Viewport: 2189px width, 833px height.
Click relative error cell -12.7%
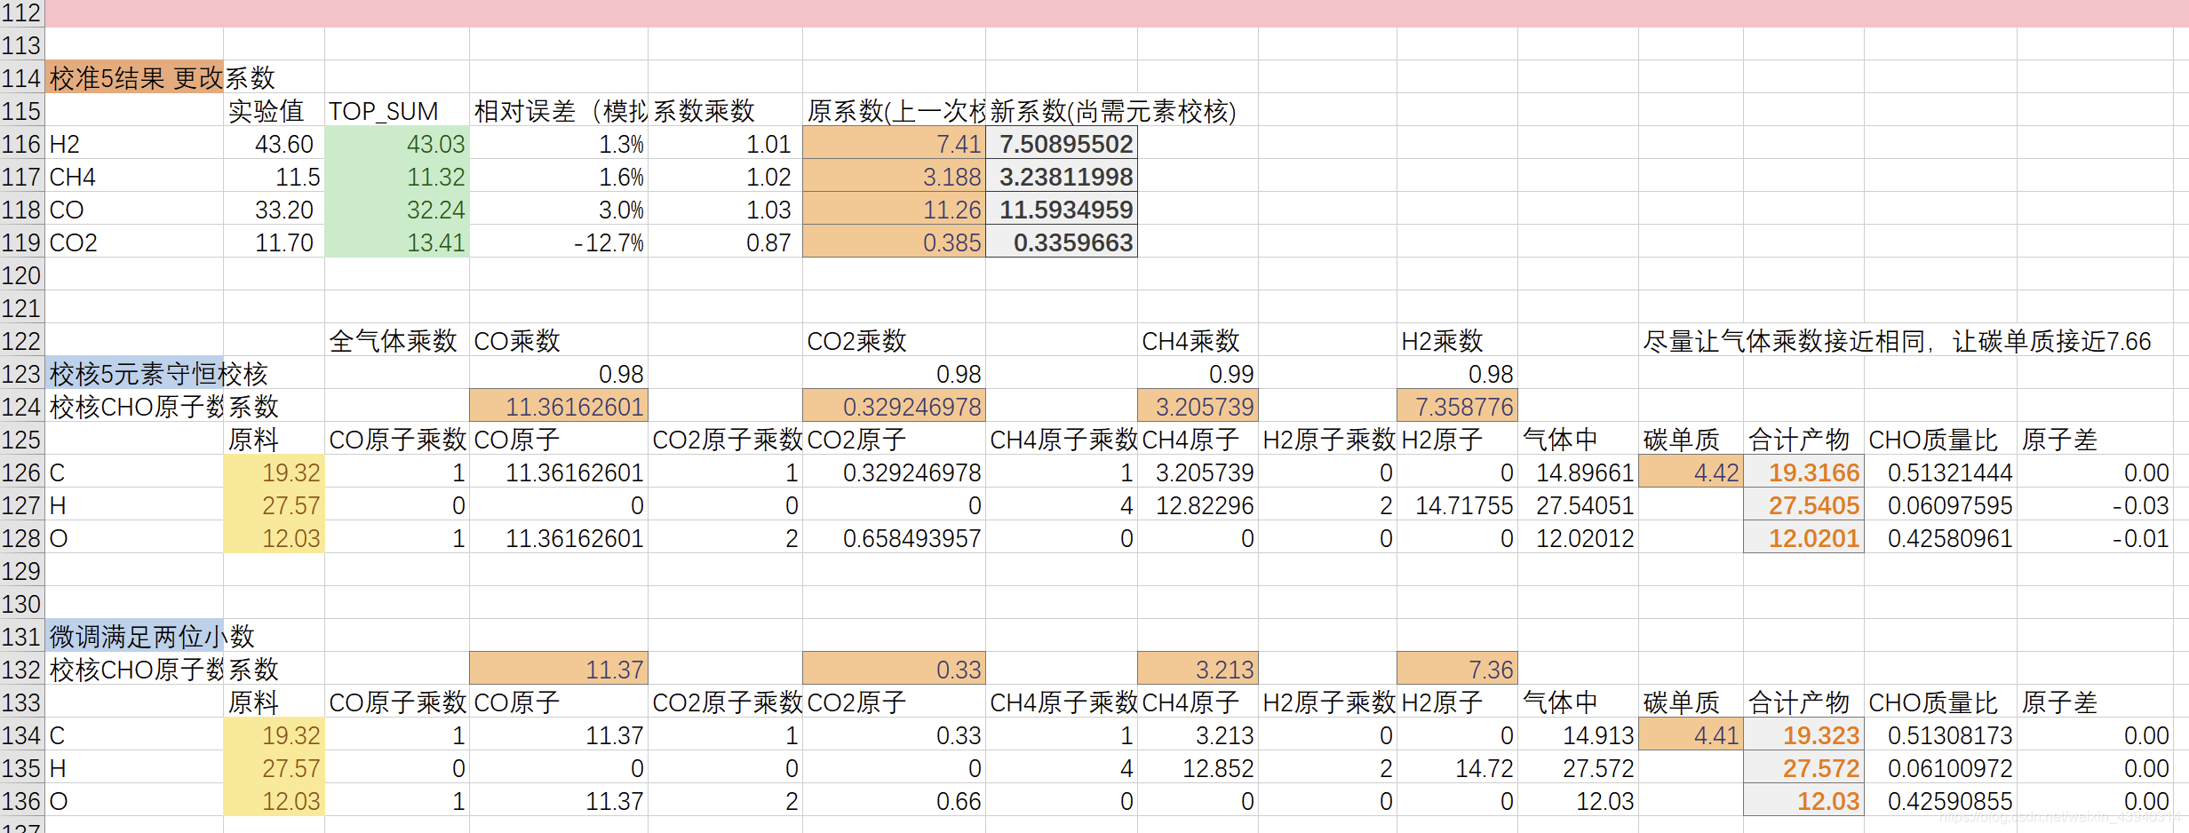(x=559, y=242)
